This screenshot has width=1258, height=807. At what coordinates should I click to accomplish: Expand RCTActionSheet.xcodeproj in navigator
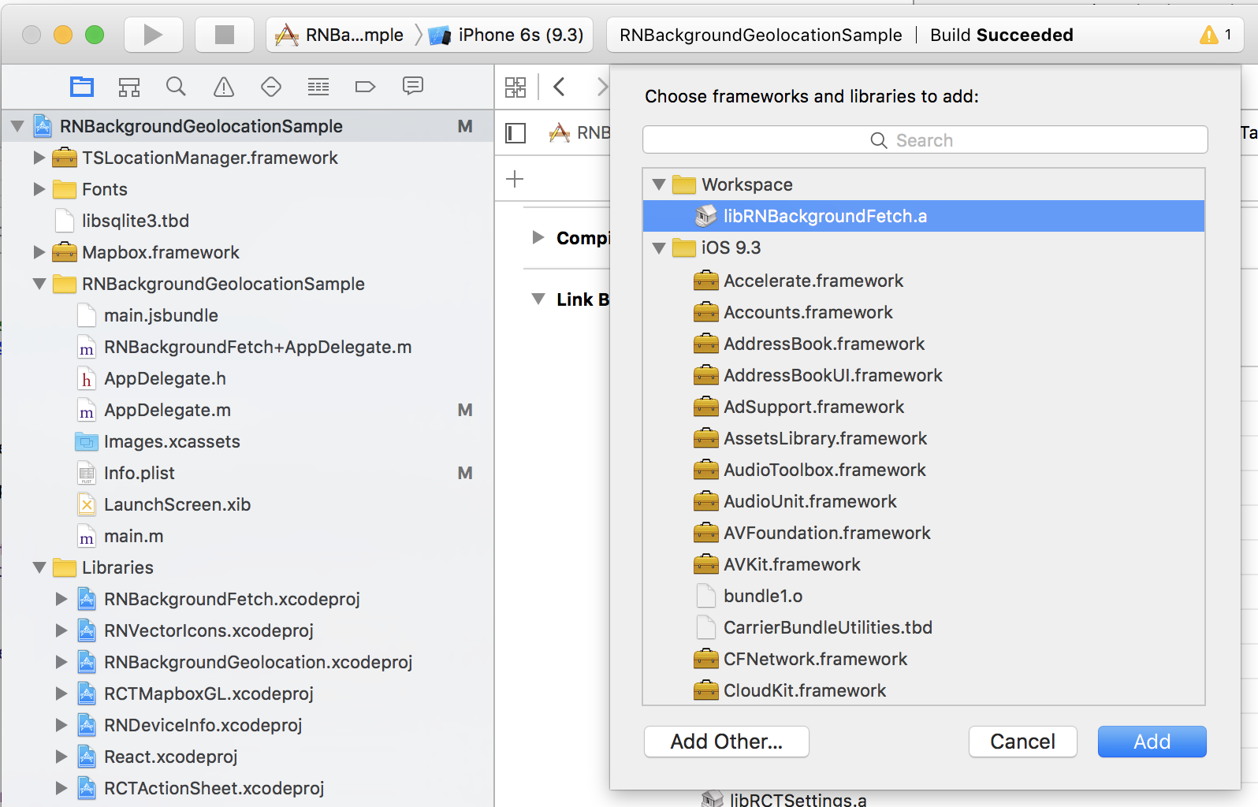61,788
